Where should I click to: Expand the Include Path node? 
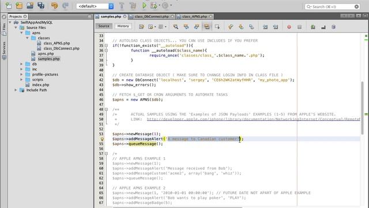16,90
